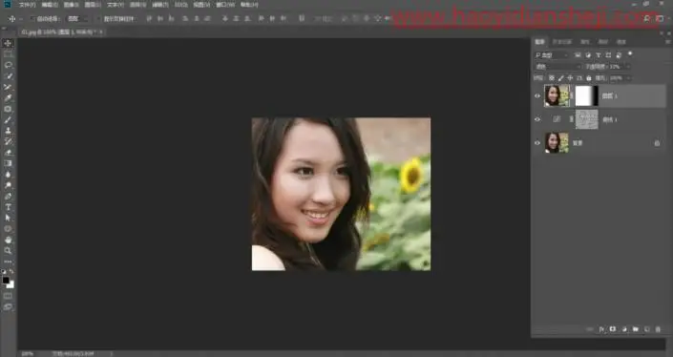Viewport: 673px width, 357px height.
Task: Open the opacity slider dropdown arrow
Action: pyautogui.click(x=628, y=67)
